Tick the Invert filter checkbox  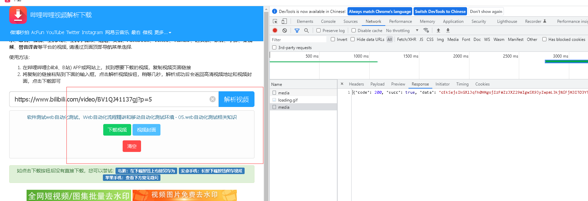(333, 39)
